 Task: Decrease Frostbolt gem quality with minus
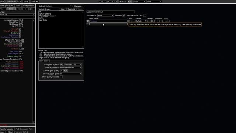pos(153,21)
